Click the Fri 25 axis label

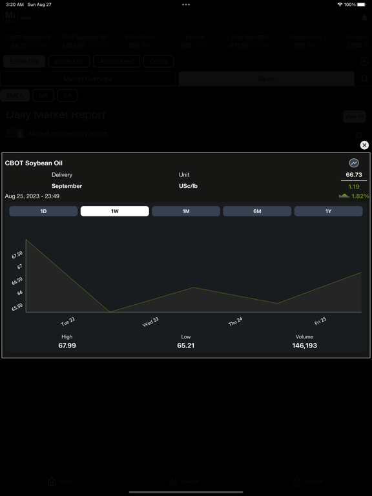pos(320,321)
